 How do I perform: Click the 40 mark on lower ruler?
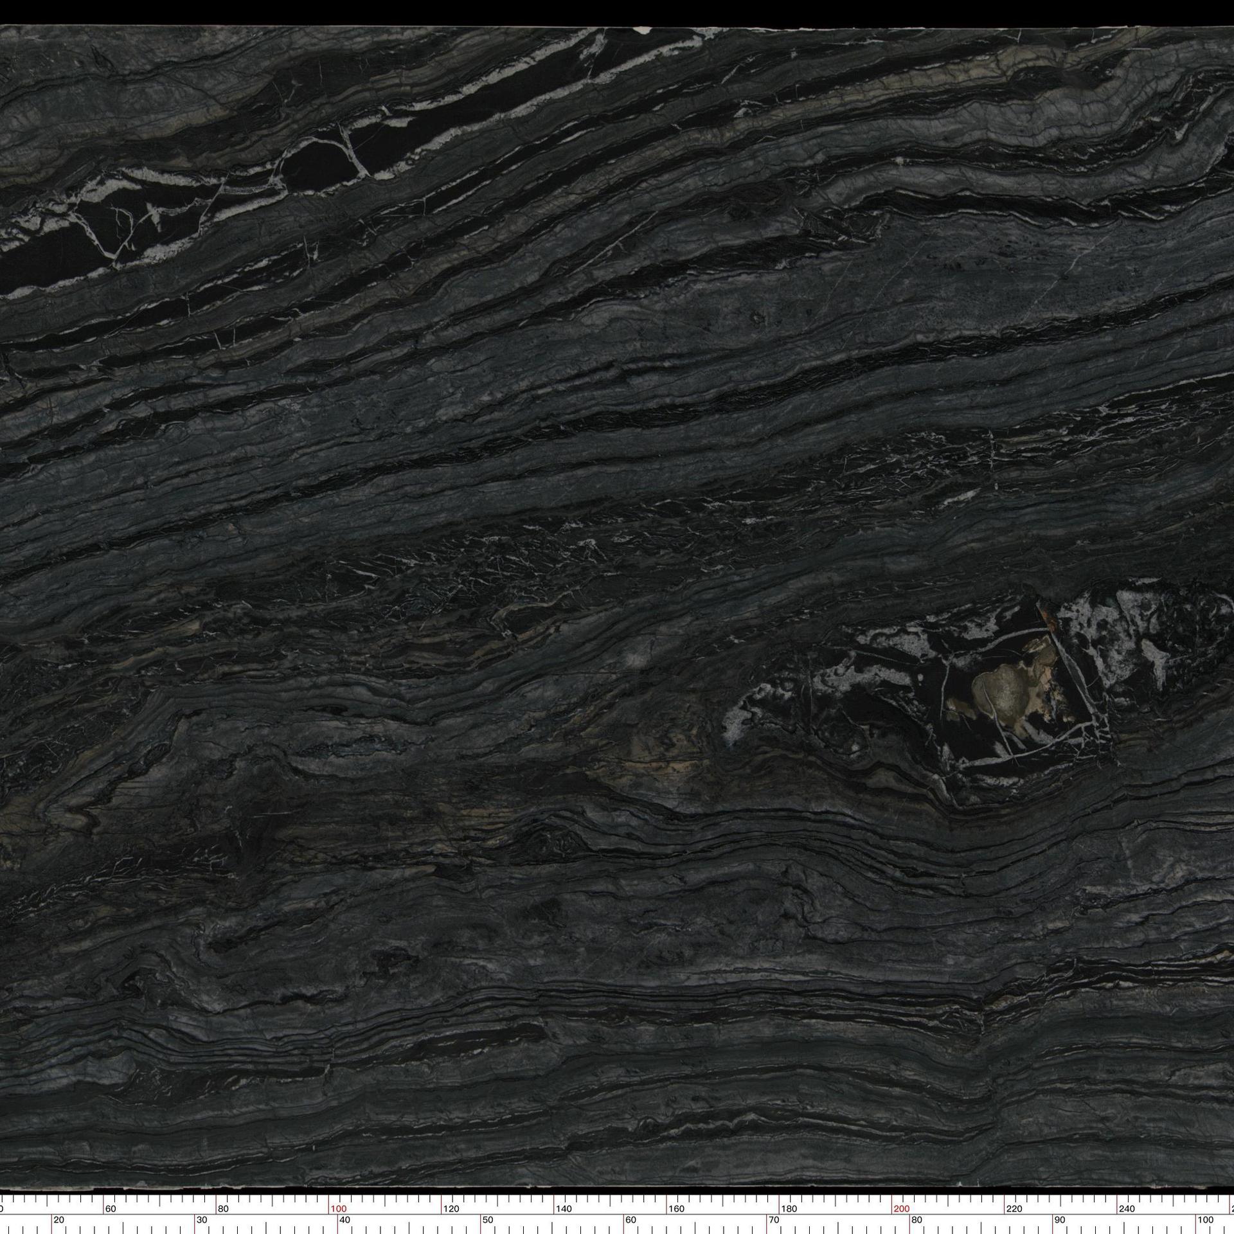pos(344,1220)
